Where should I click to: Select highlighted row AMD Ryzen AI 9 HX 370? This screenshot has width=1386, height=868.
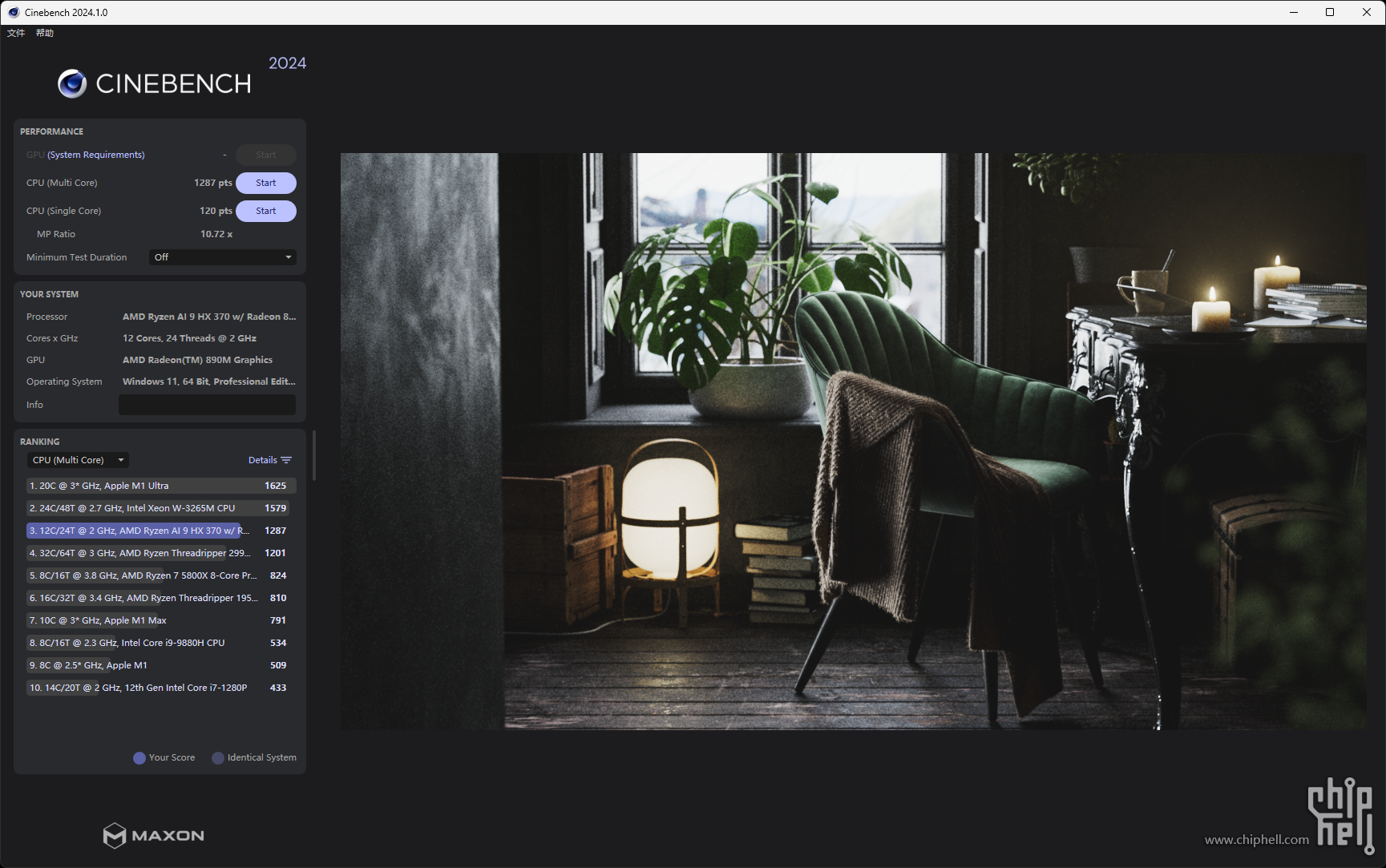coord(161,531)
